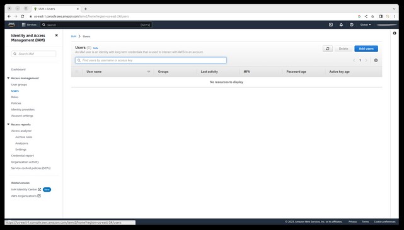Open the Privacy footer link

[352, 222]
